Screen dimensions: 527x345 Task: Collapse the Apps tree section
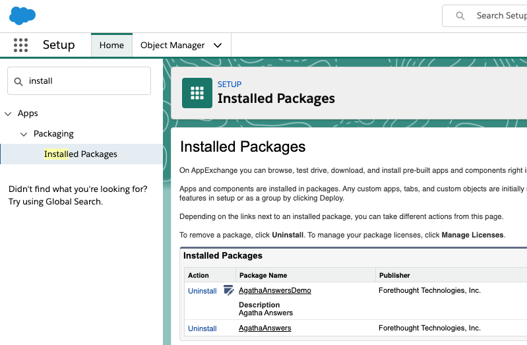[x=8, y=114]
